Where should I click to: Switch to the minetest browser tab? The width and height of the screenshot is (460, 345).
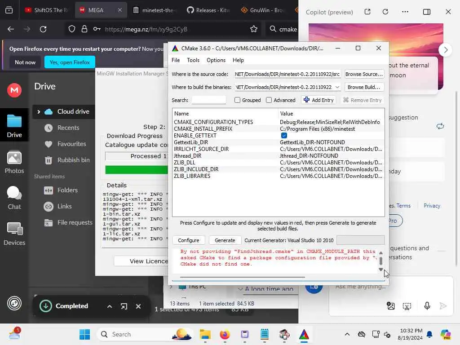click(x=154, y=10)
